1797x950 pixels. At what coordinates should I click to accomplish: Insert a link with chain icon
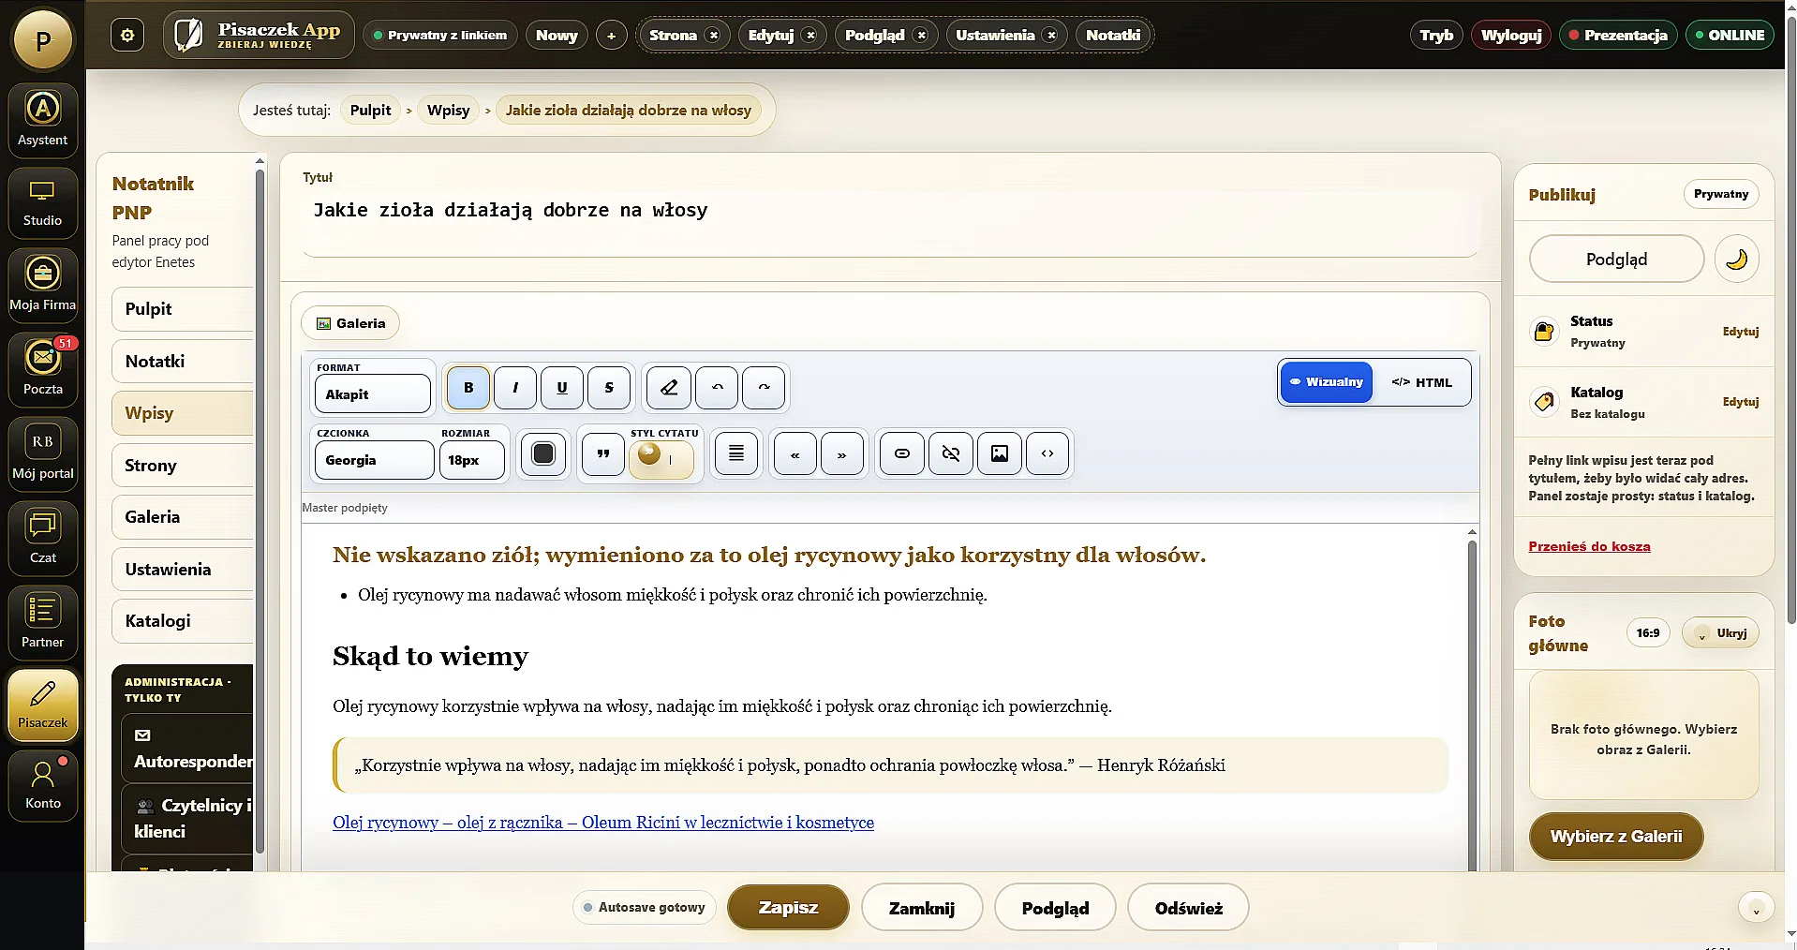[902, 454]
